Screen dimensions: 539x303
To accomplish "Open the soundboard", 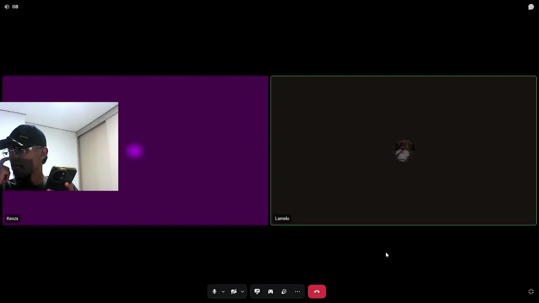I will point(284,292).
